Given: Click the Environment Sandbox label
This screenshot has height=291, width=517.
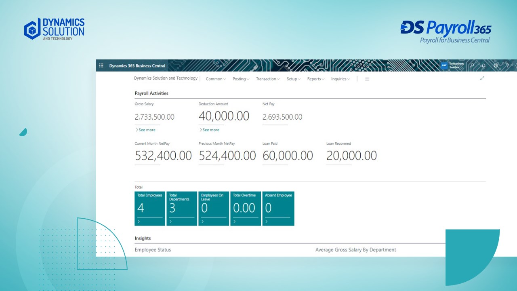Looking at the screenshot, I should coord(457,65).
